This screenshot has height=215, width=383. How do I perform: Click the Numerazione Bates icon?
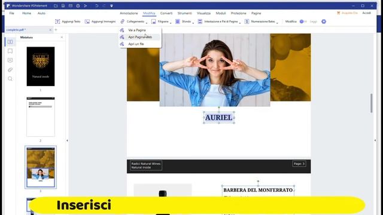[x=247, y=21]
